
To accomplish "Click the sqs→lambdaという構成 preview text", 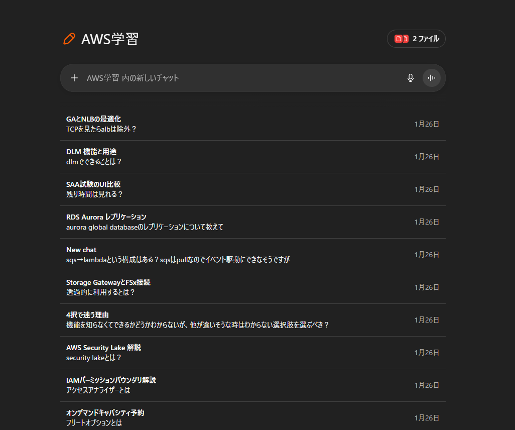I will (178, 260).
